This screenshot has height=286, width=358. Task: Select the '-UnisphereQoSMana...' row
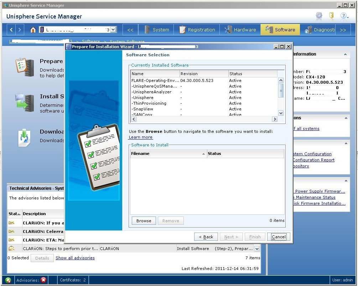(204, 86)
